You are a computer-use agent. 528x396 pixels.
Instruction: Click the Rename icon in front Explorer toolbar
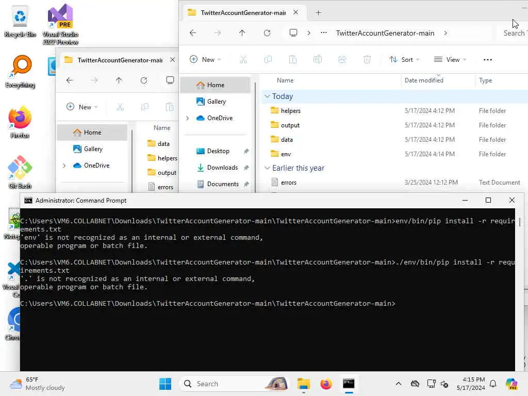(318, 60)
